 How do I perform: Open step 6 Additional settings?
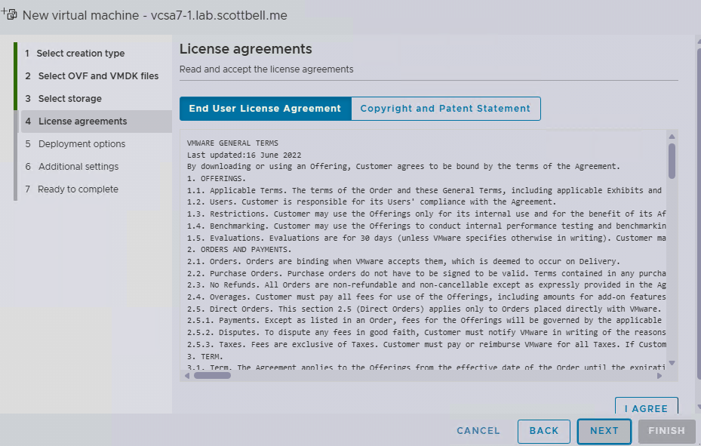[x=78, y=167]
